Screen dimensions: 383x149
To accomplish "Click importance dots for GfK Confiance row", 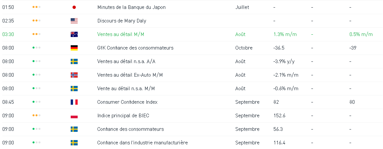I will 37,48.
